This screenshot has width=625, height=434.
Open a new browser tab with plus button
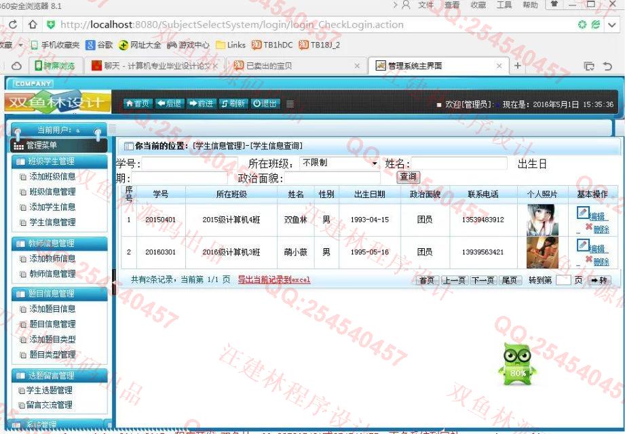(x=517, y=66)
